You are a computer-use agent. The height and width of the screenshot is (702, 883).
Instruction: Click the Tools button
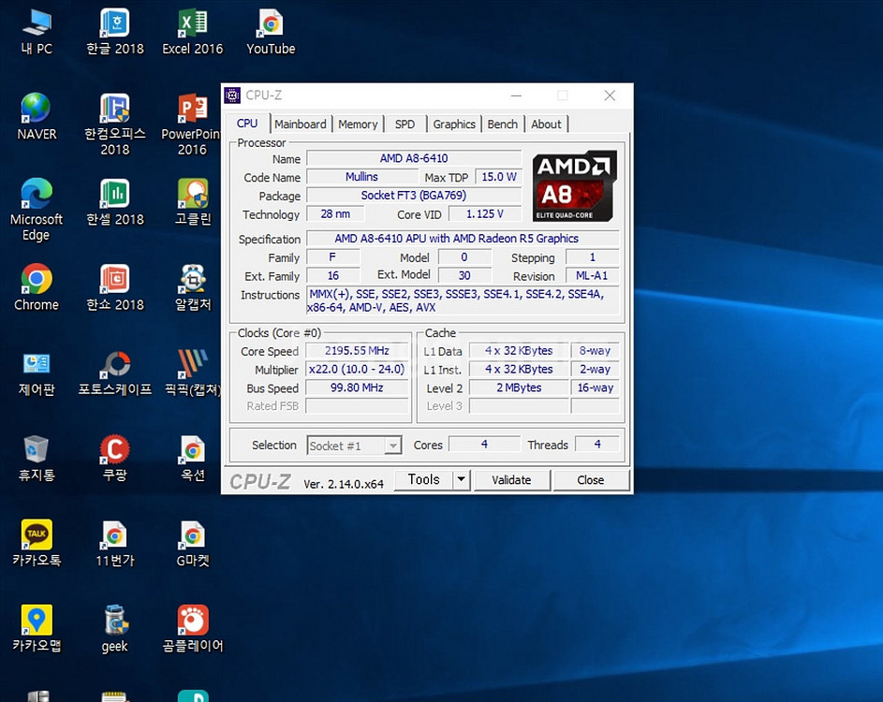point(423,479)
